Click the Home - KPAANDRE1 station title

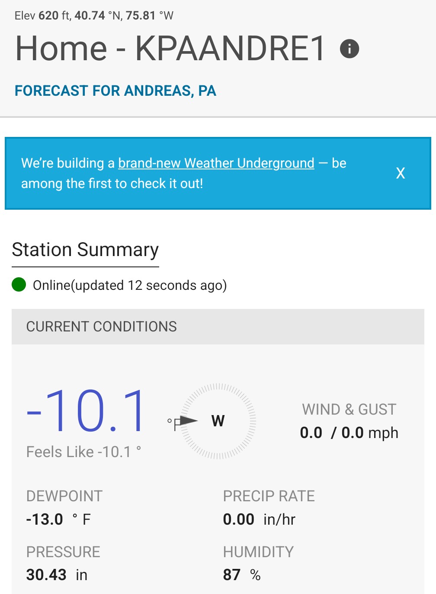pos(170,48)
